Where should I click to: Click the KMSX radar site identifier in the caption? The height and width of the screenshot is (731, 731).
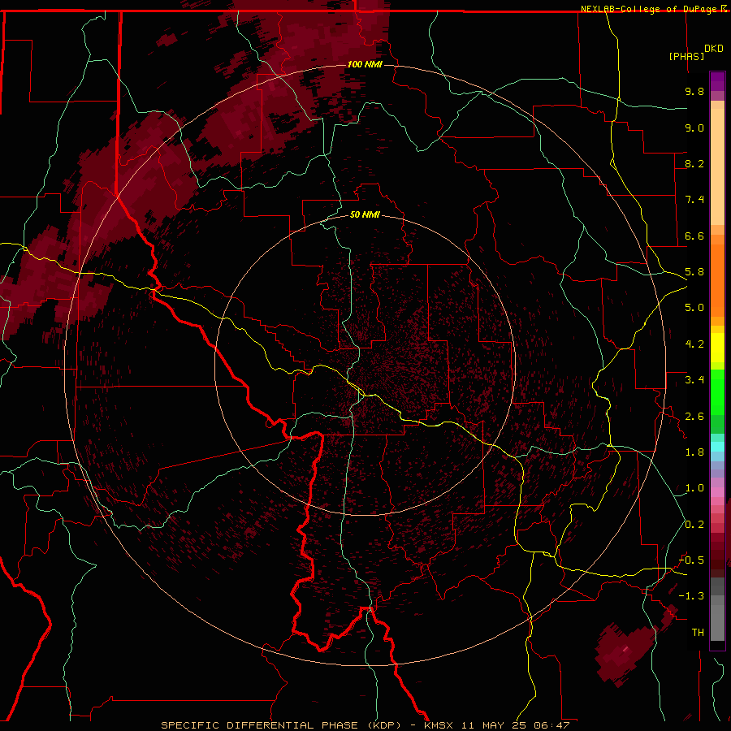(x=439, y=725)
